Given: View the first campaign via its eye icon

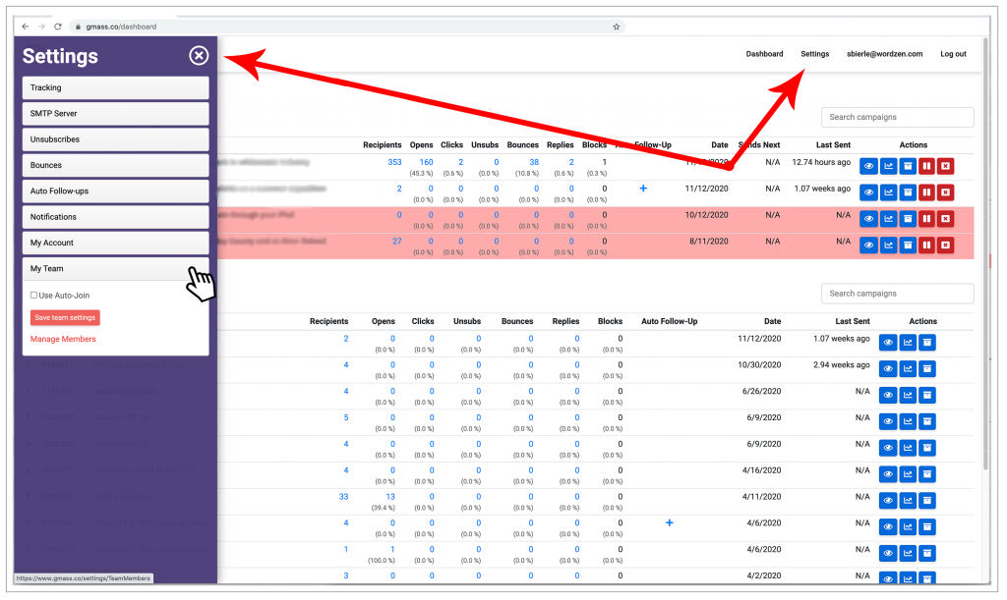Looking at the screenshot, I should tap(868, 166).
